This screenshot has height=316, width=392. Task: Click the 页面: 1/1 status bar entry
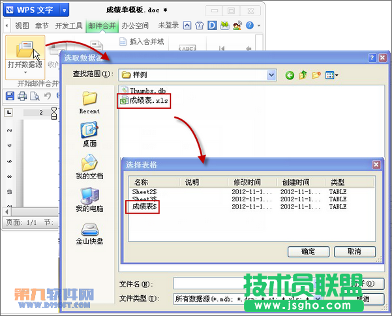(22, 222)
